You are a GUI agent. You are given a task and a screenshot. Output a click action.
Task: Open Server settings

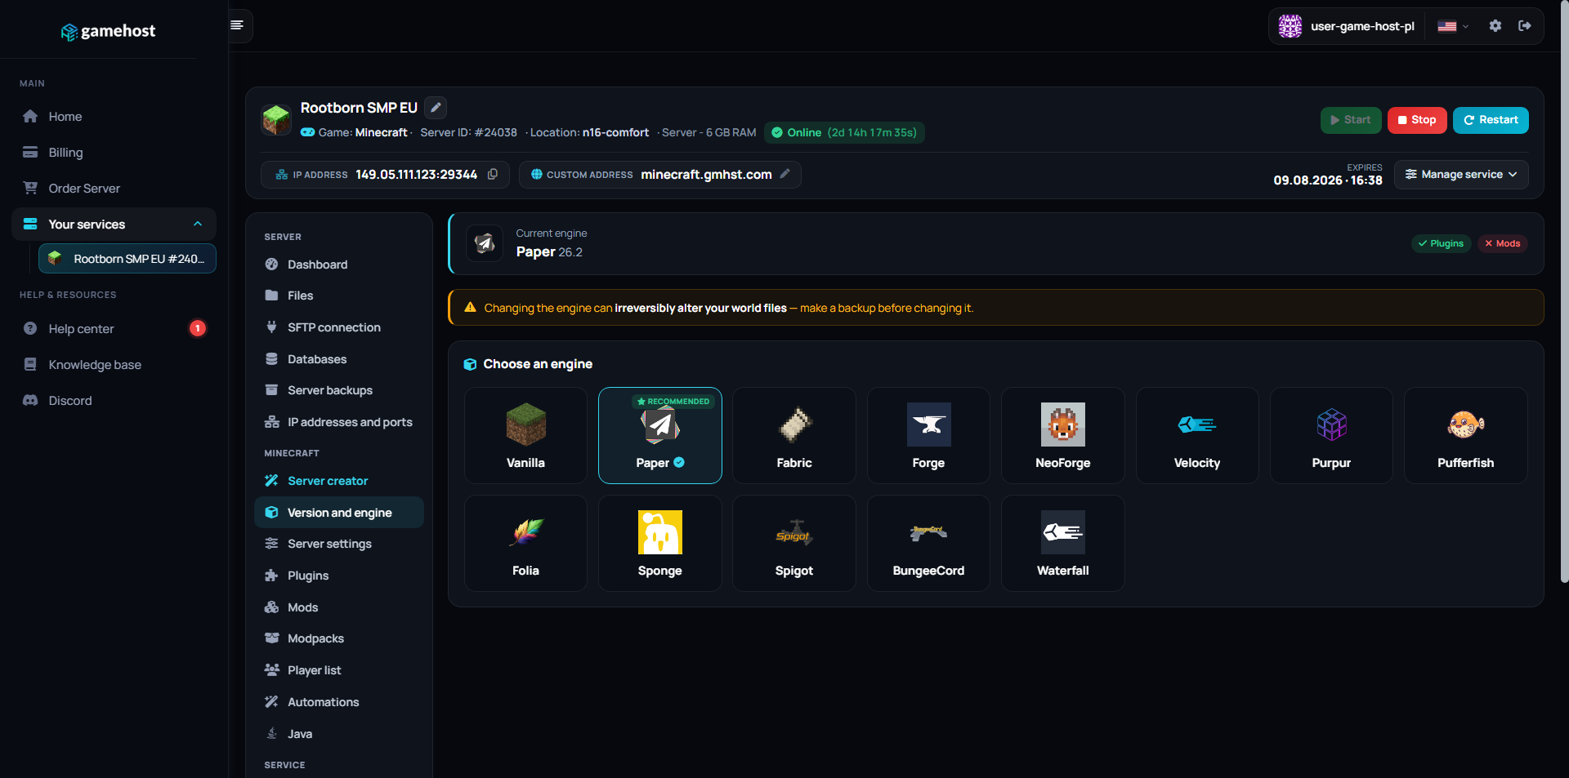339,544
